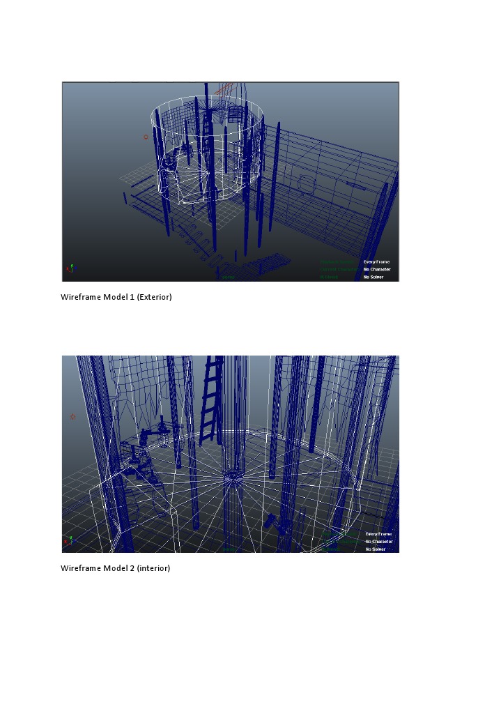Click the 'Wireframe Model 2 (interior)' caption
This screenshot has width=501, height=709.
point(115,568)
